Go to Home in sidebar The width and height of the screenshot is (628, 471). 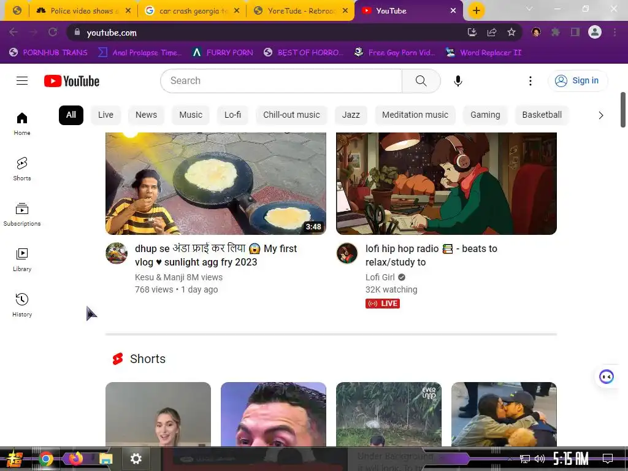tap(22, 124)
